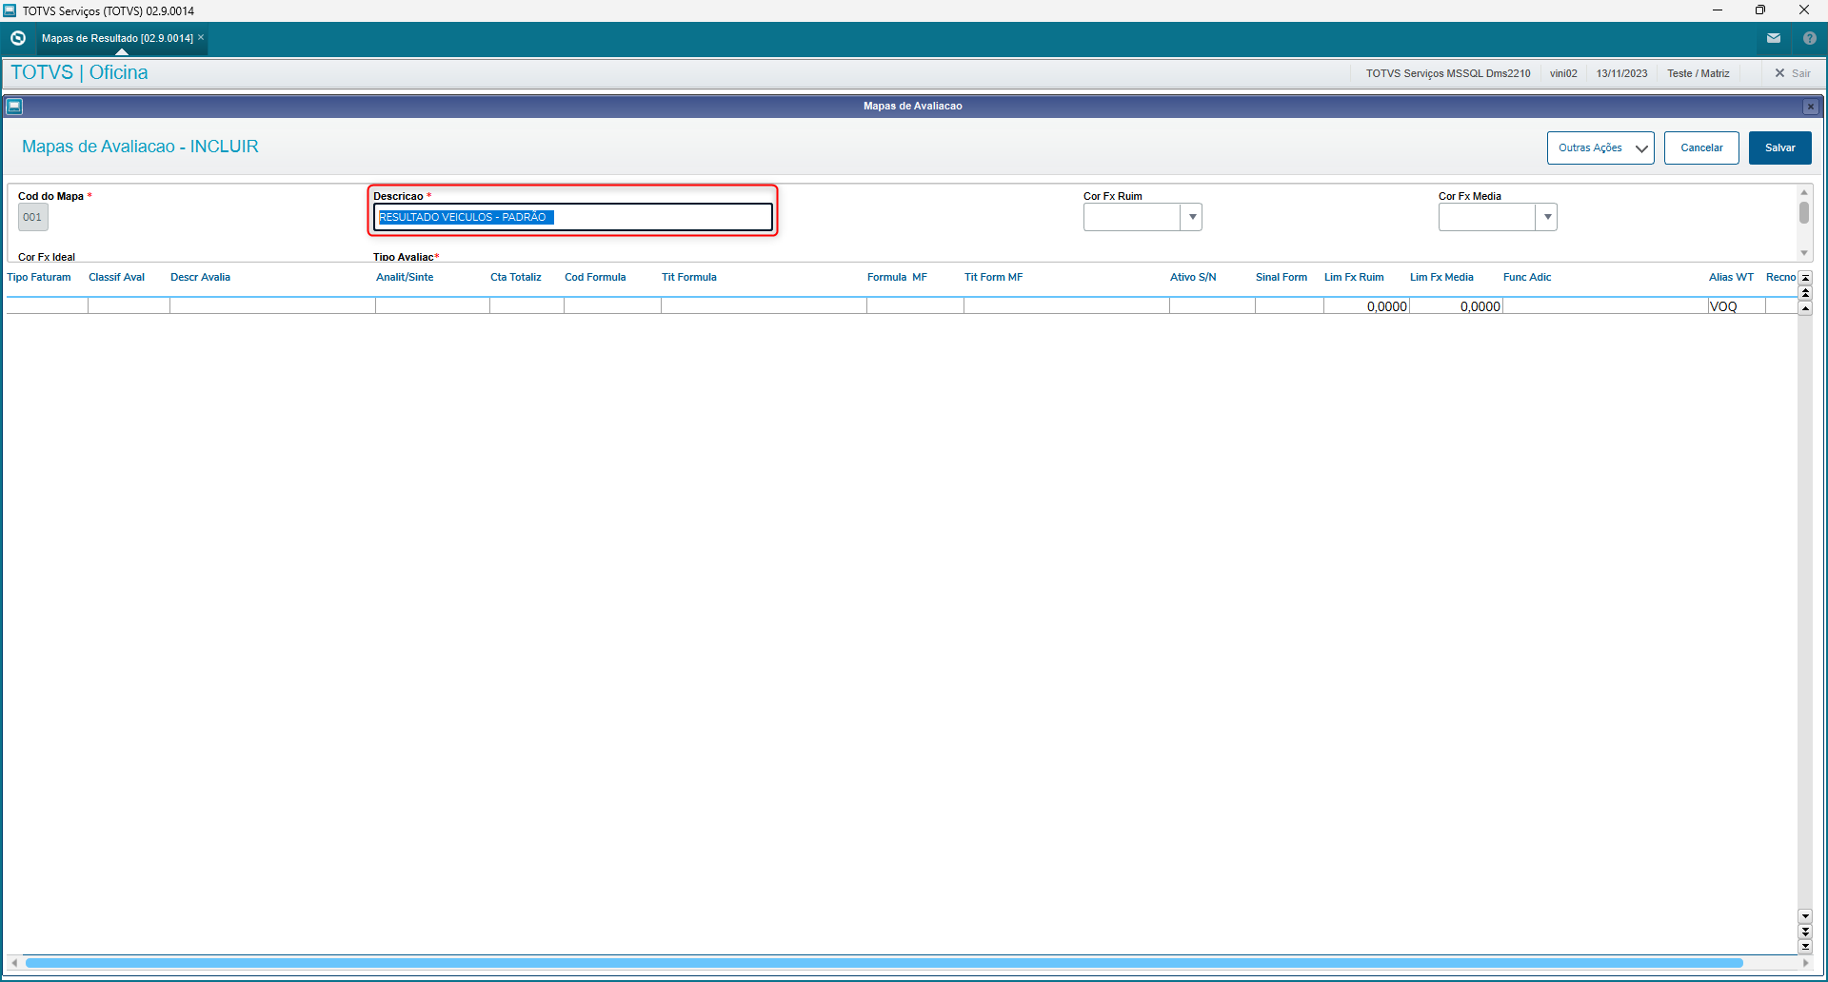Save the map with Salvar

tap(1780, 147)
